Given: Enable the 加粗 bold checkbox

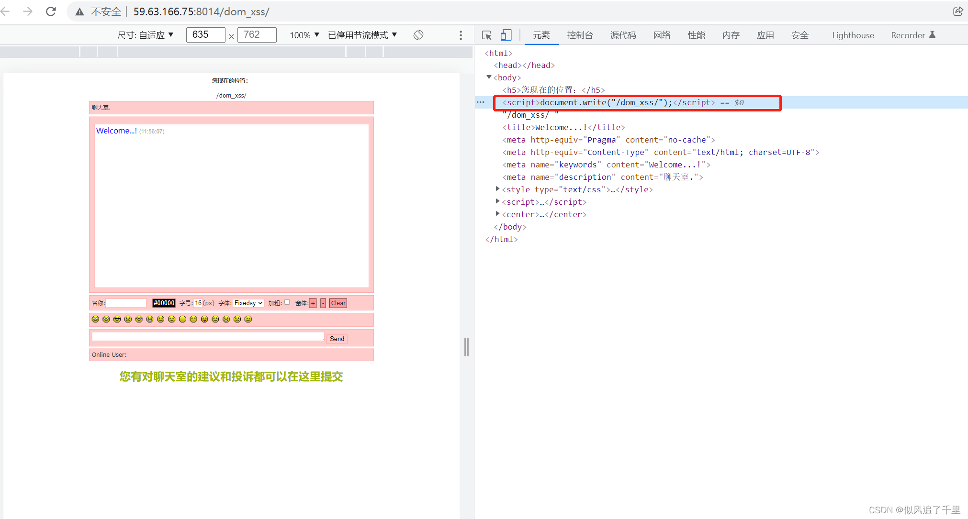Looking at the screenshot, I should click(287, 302).
